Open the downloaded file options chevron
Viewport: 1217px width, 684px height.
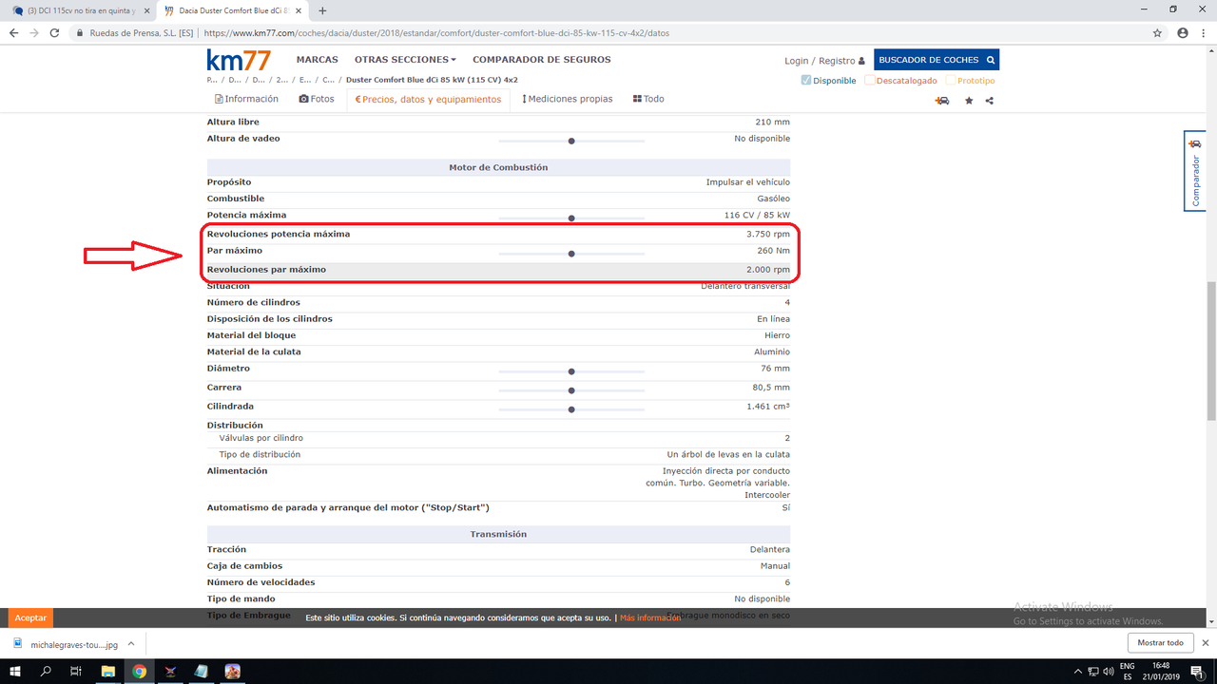(130, 643)
